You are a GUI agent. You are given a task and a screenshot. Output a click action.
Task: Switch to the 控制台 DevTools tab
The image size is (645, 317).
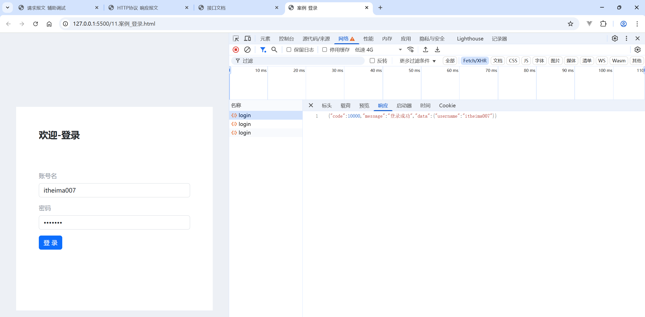pyautogui.click(x=286, y=39)
